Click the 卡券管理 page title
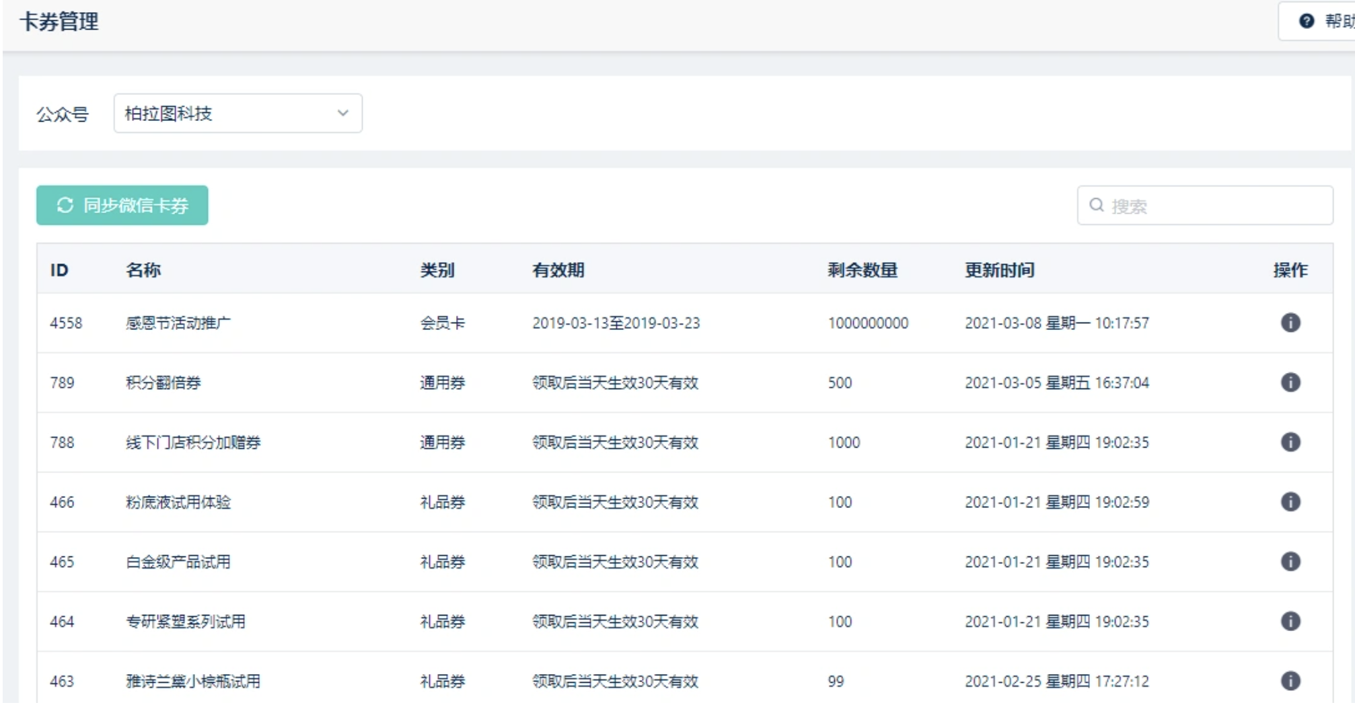This screenshot has width=1355, height=711. (x=59, y=22)
